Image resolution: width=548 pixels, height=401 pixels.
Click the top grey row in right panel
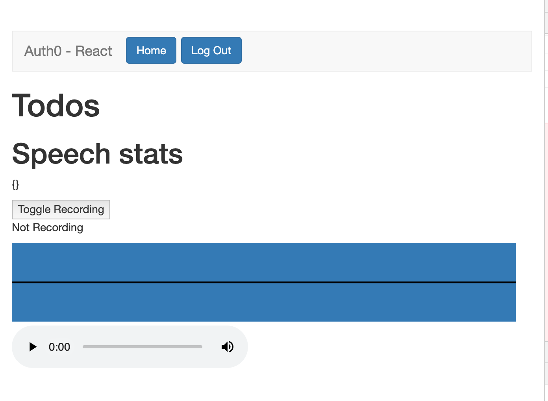point(546,6)
